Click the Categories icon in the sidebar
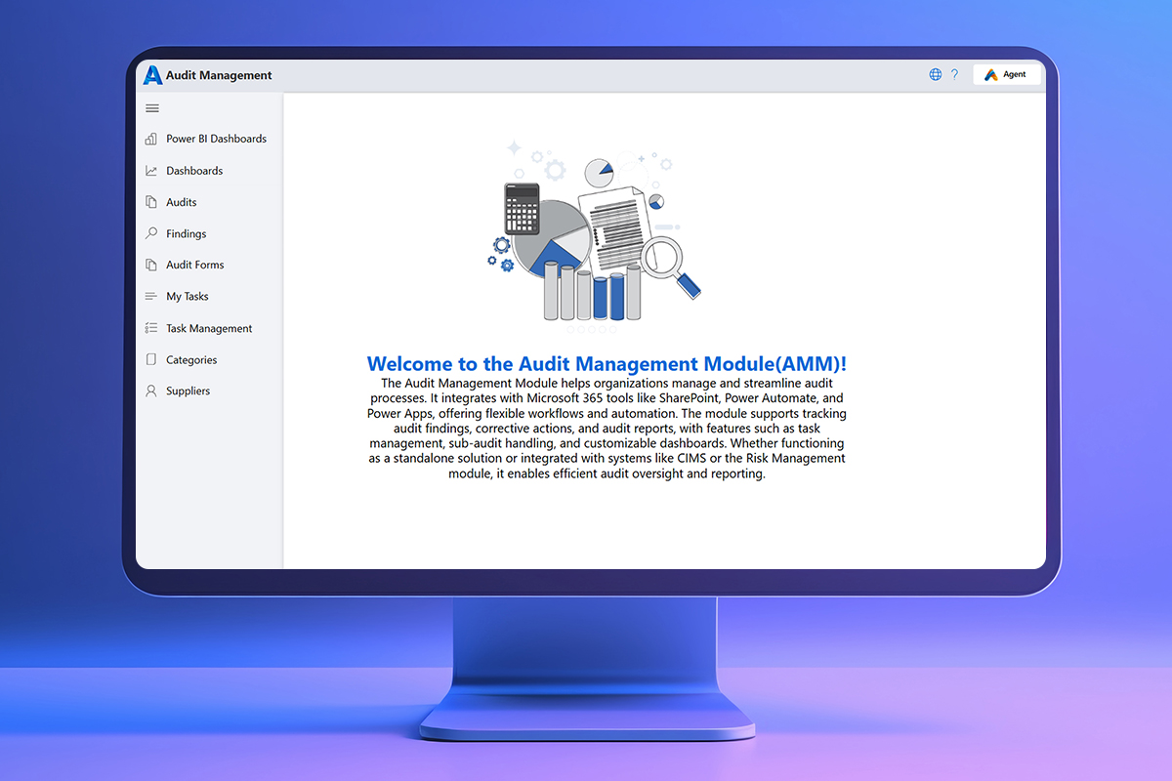 [x=151, y=359]
